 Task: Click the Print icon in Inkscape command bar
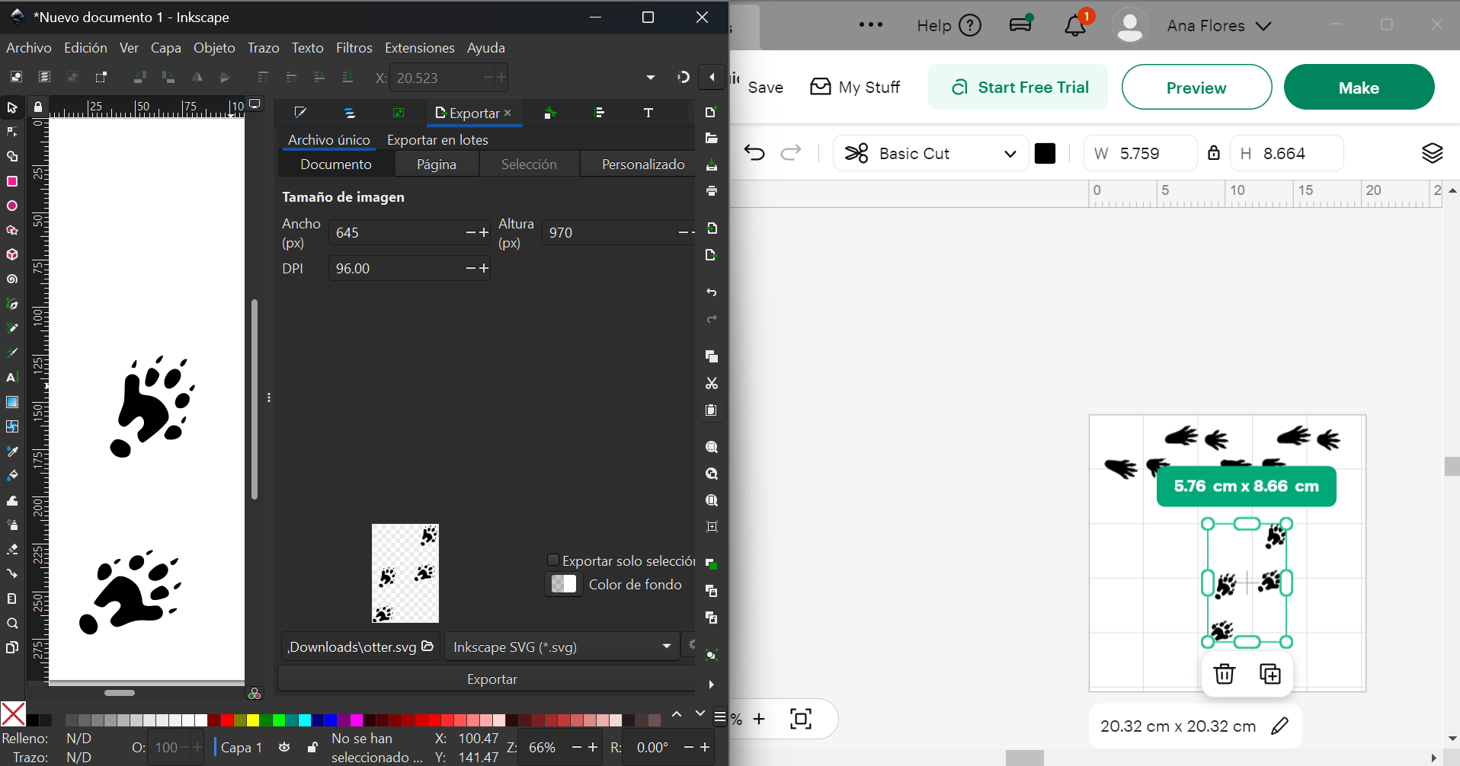[x=712, y=191]
